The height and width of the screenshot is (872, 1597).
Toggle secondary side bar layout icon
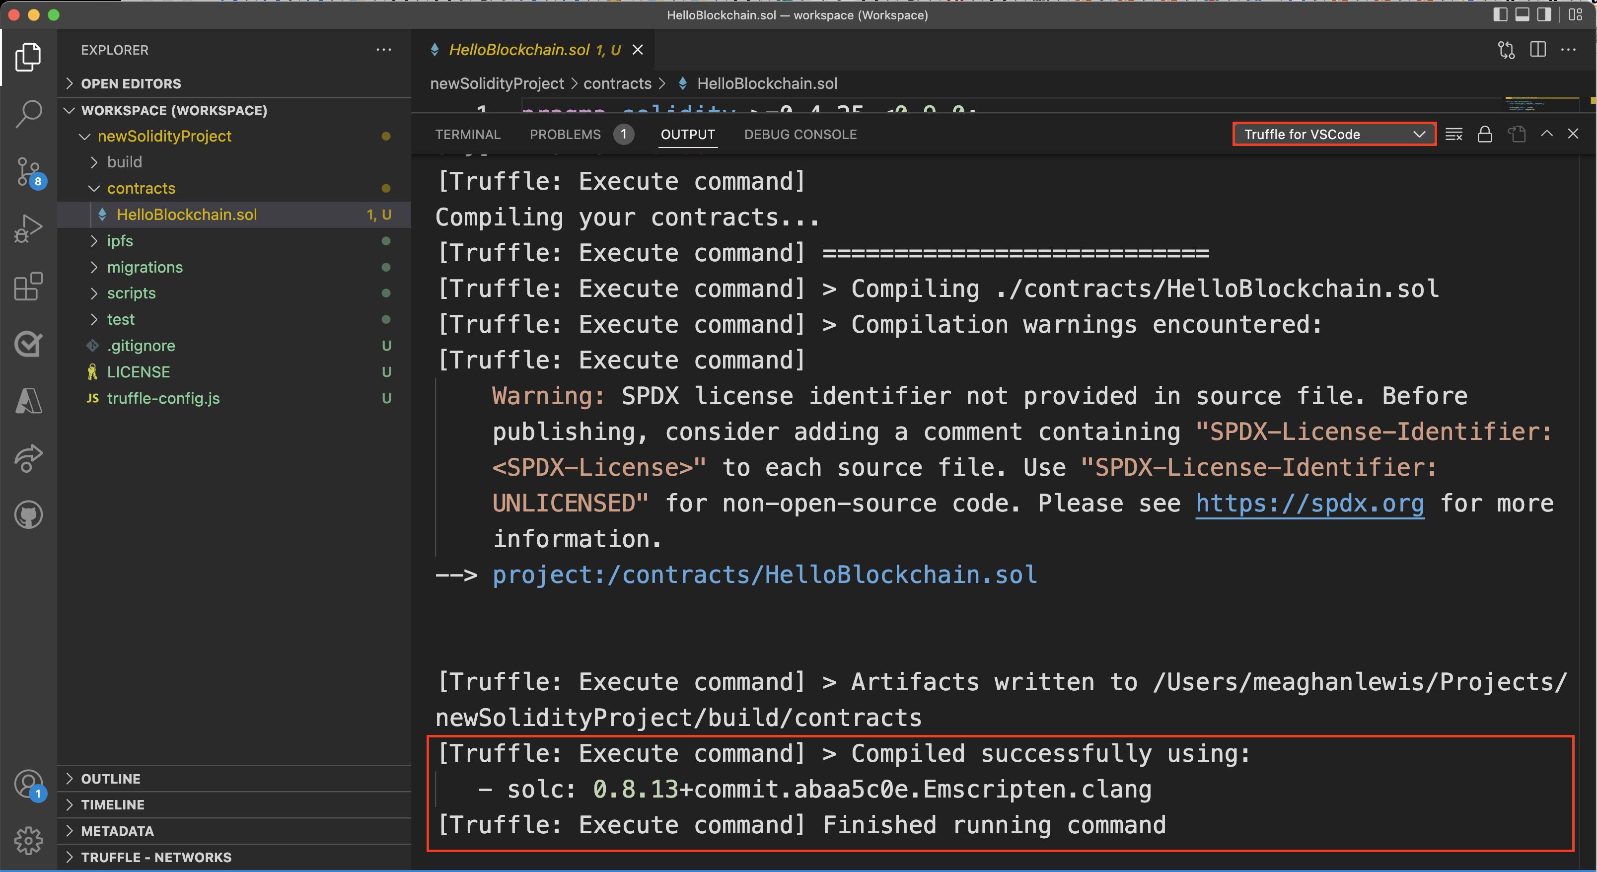[x=1544, y=15]
